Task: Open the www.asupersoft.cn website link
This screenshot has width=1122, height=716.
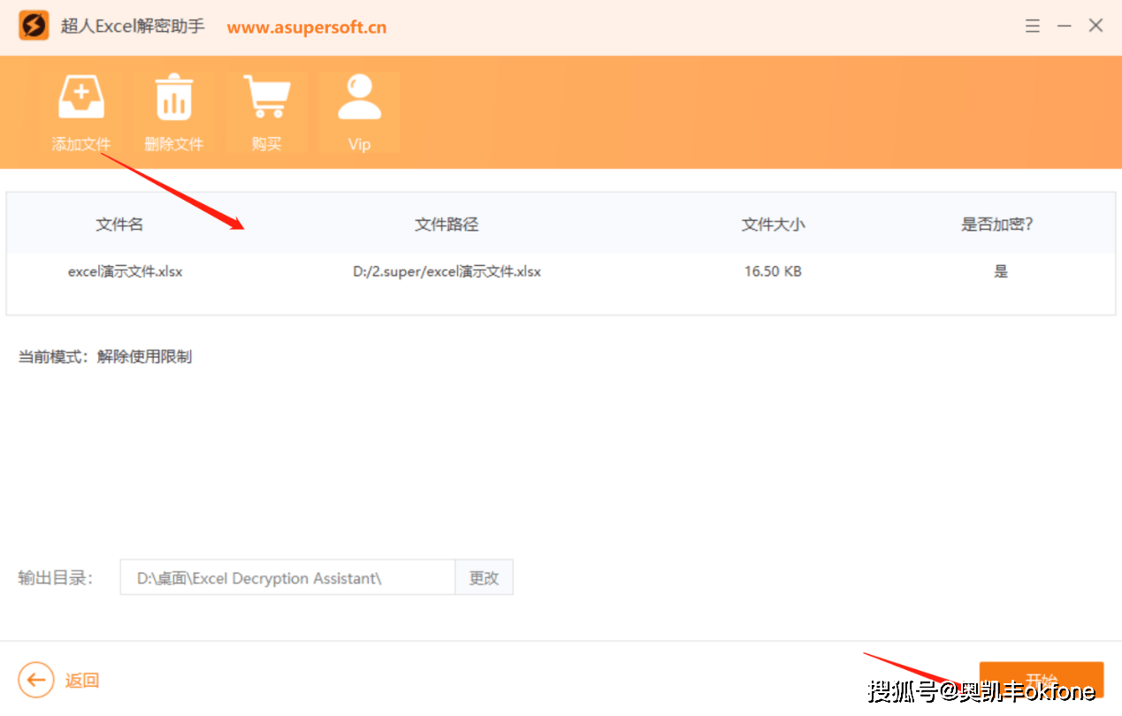Action: (306, 27)
